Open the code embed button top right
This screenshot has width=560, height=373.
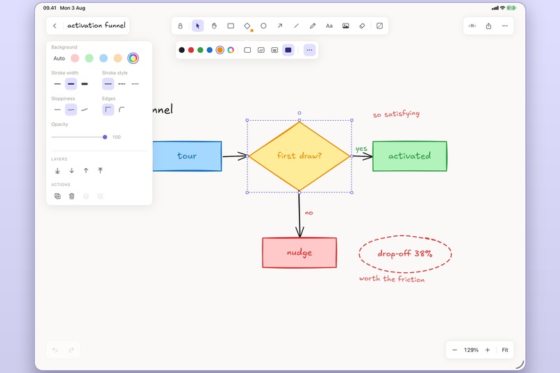472,26
